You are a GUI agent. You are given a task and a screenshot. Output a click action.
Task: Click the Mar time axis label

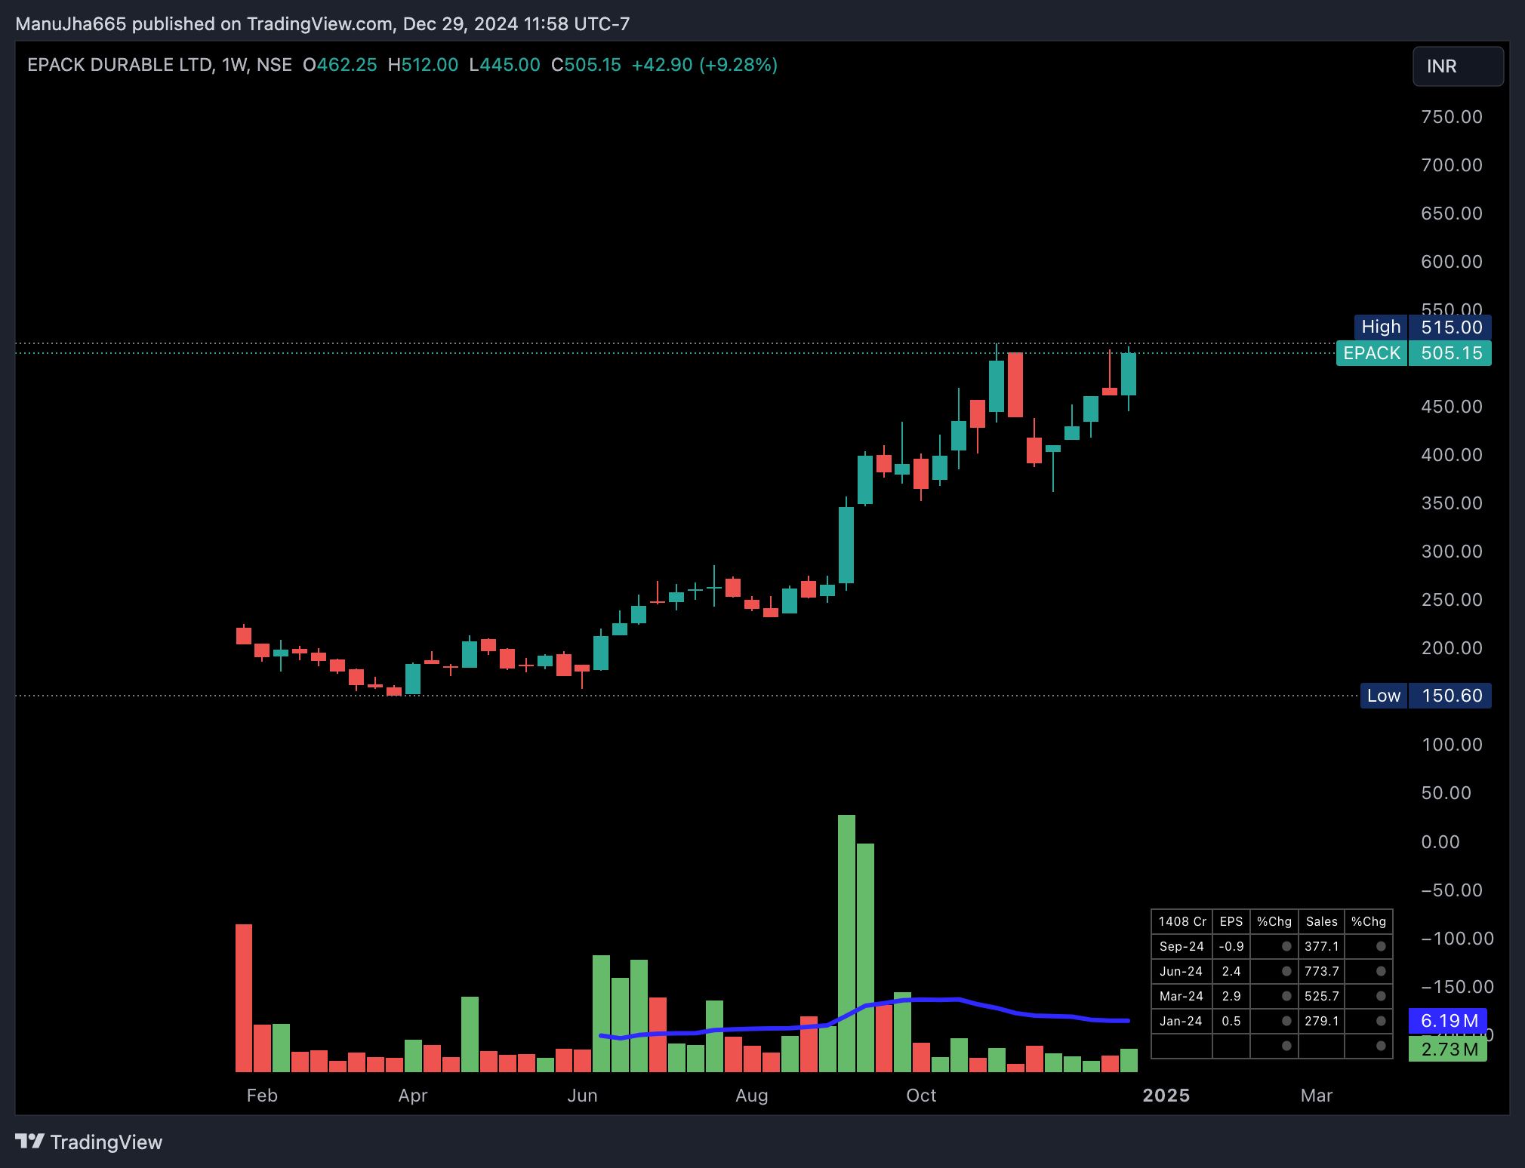coord(1317,1096)
